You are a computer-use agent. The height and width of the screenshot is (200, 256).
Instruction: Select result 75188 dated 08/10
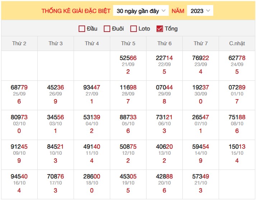[237, 117]
